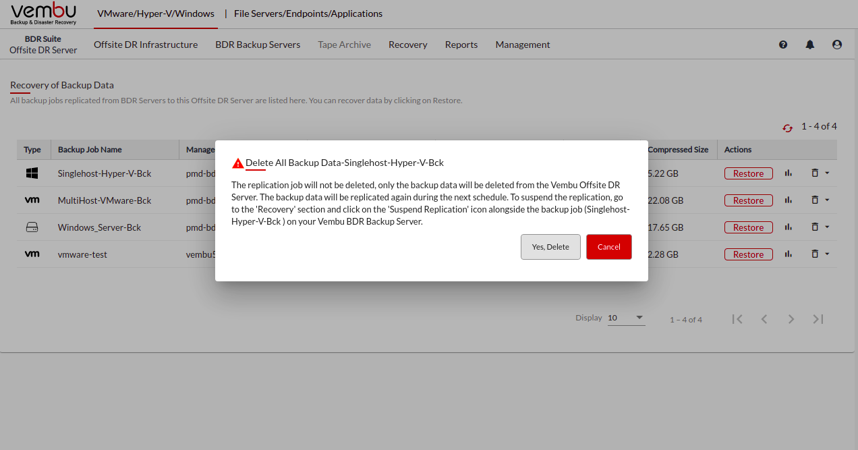Go to the first page of results

pyautogui.click(x=737, y=319)
